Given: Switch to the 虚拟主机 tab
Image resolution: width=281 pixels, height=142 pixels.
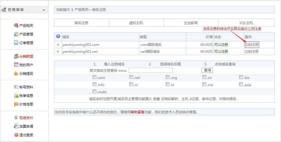Looking at the screenshot, I should tap(136, 23).
